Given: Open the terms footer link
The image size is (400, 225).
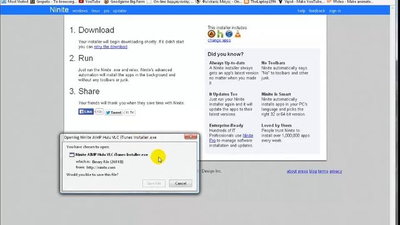Looking at the screenshot, I should [323, 171].
